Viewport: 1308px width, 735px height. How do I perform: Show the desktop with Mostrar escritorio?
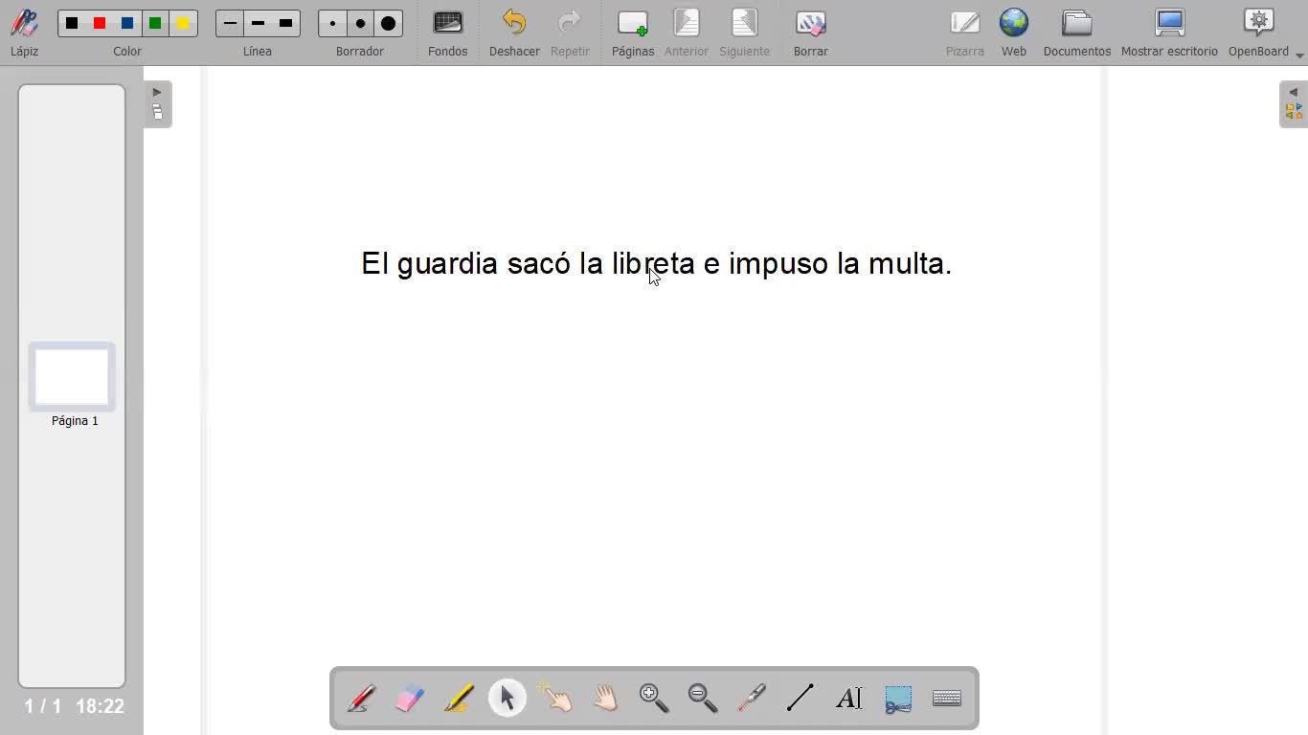[x=1169, y=32]
